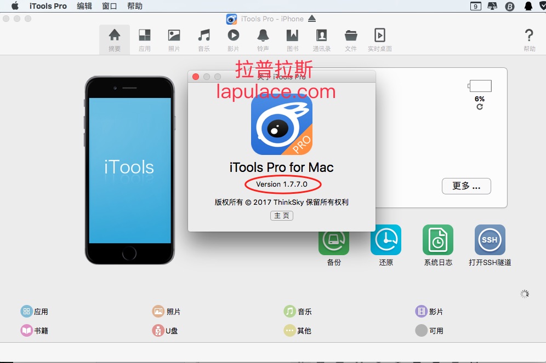546x363 pixels.
Task: Click the Apple menu icon
Action: (15, 6)
